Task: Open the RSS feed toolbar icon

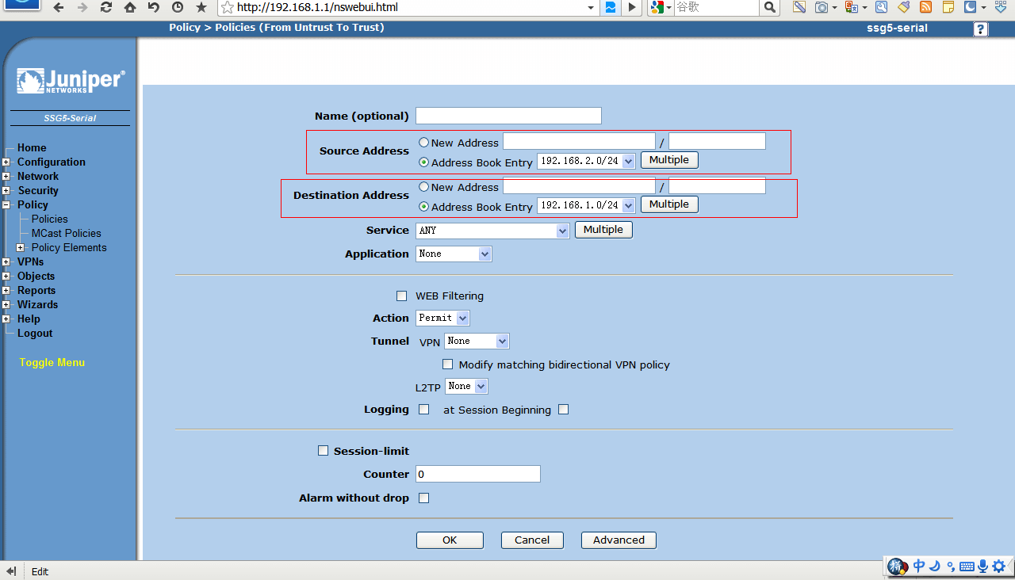Action: (925, 7)
